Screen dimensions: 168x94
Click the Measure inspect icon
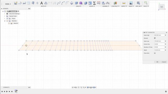coord(124,3)
